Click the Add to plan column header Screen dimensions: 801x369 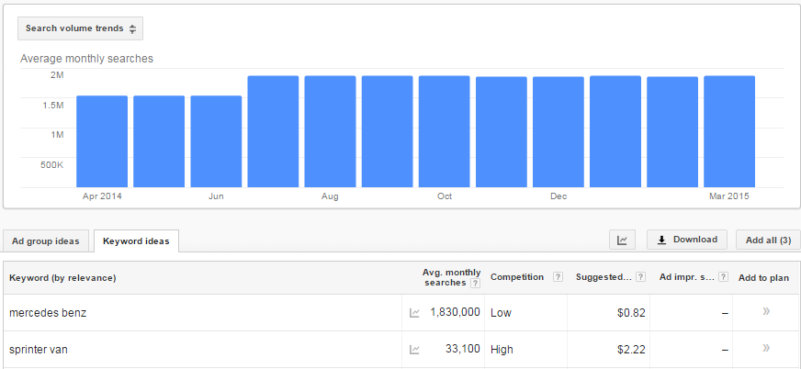763,278
